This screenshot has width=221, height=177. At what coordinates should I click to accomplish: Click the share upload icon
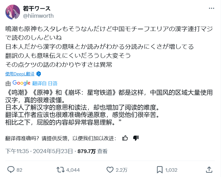point(209,169)
